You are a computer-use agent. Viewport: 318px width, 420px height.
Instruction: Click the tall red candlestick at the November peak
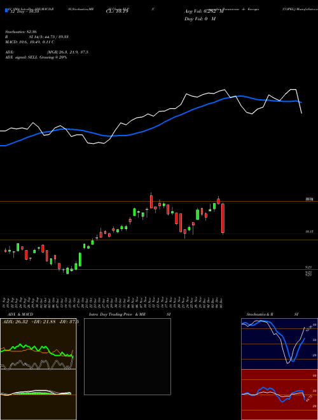(x=151, y=202)
